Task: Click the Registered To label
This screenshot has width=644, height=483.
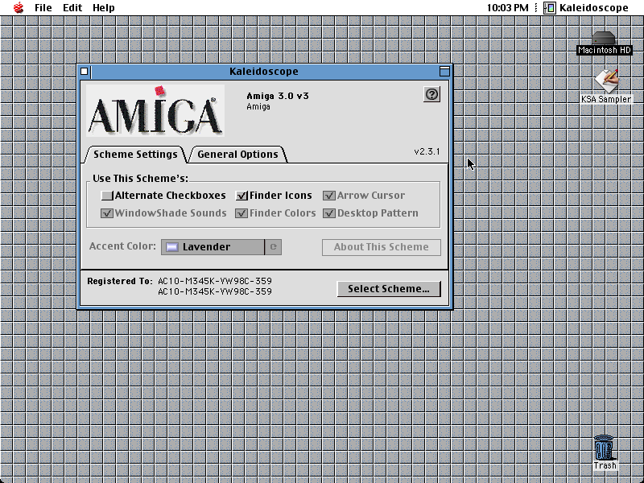Action: 120,281
